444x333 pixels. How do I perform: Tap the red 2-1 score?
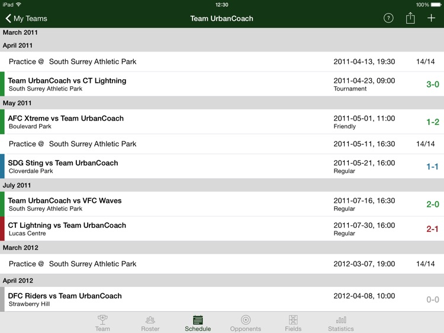432,229
